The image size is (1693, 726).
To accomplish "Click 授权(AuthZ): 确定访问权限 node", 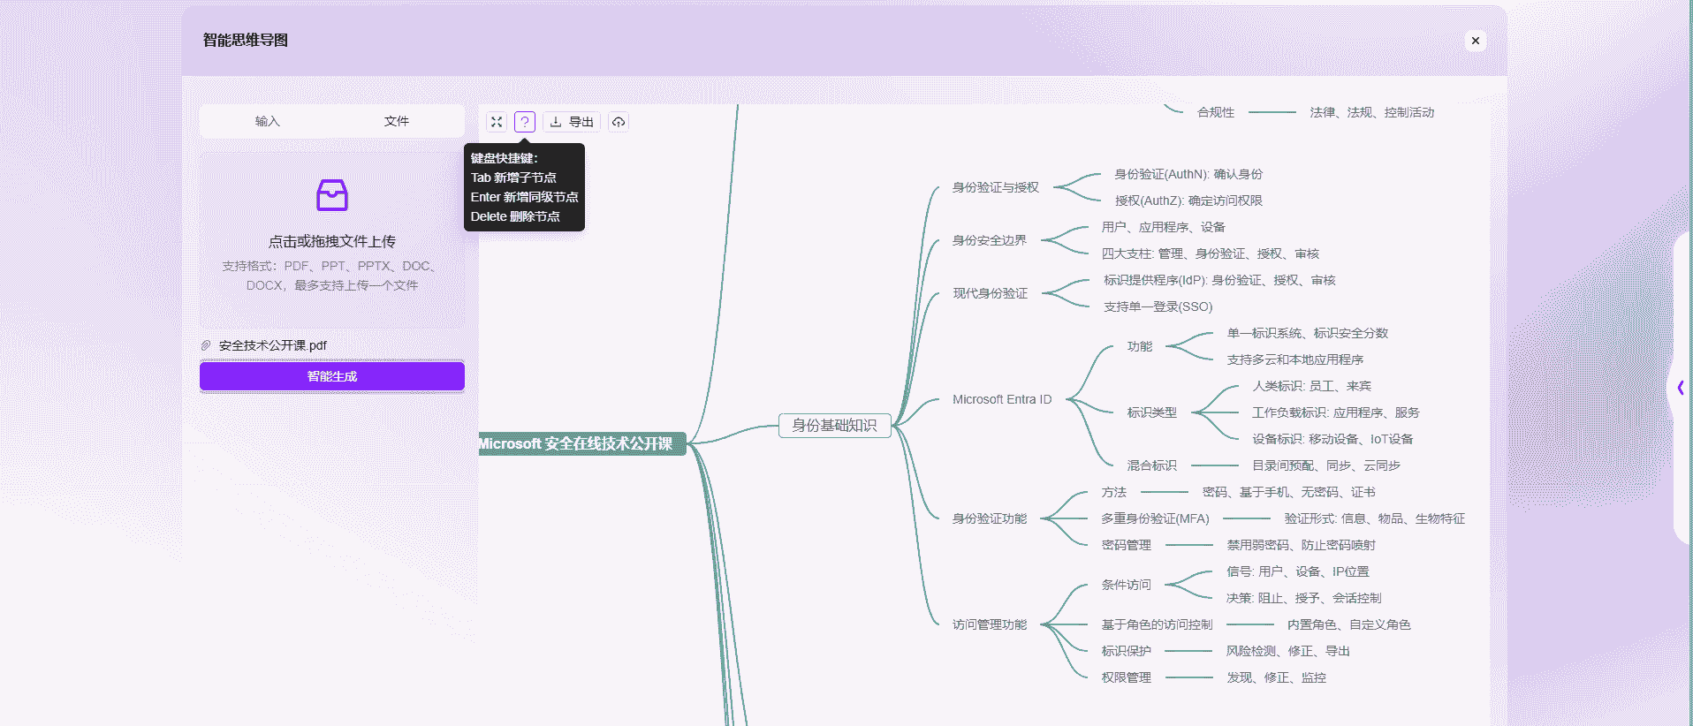I will (1188, 200).
